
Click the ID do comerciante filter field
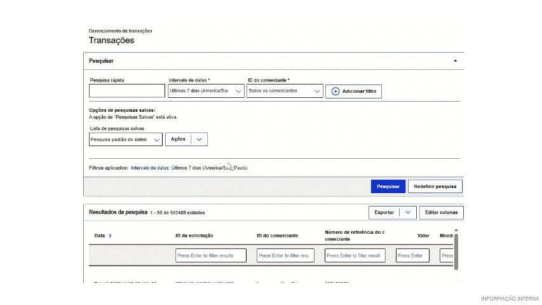point(285,255)
